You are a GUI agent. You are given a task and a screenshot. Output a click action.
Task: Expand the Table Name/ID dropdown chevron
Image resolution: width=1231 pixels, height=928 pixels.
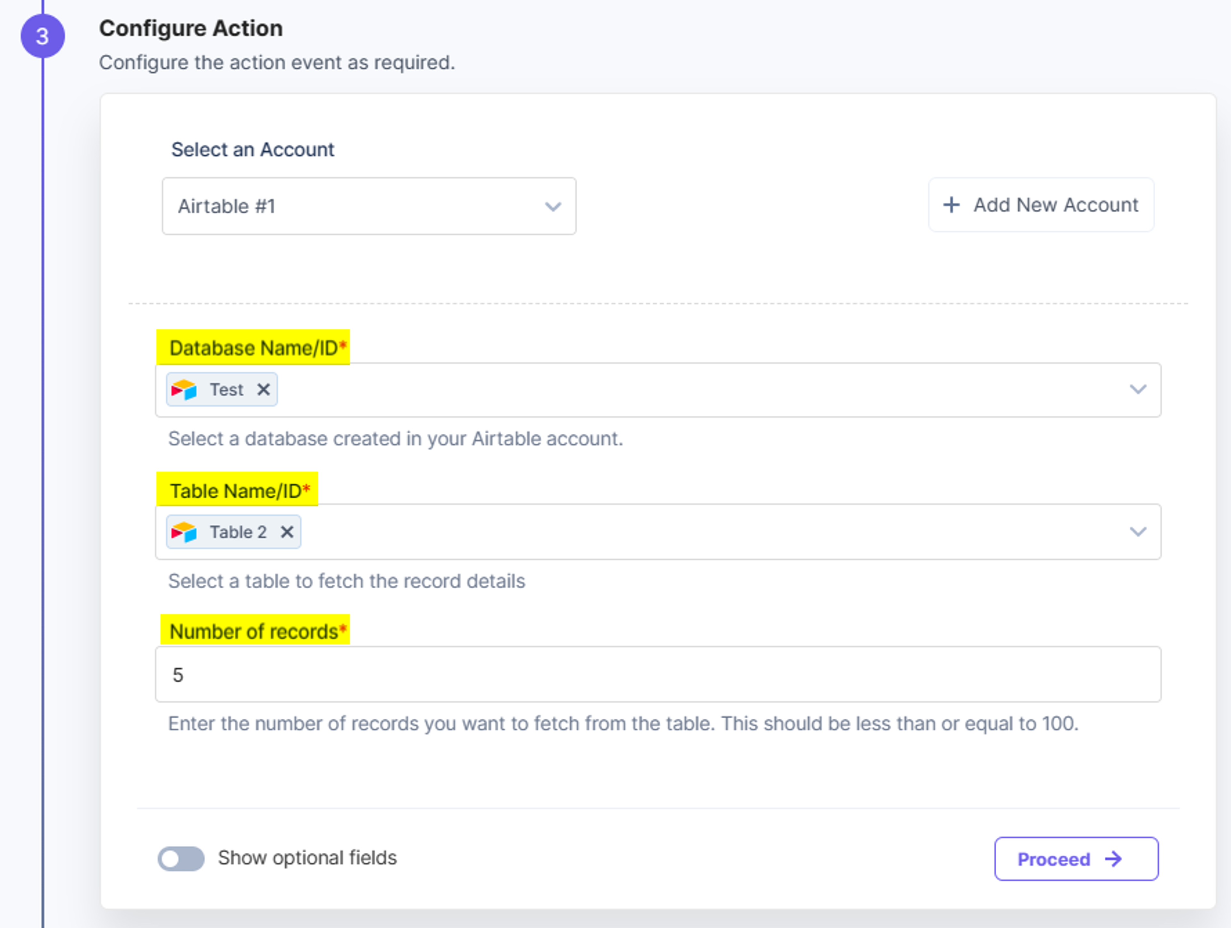1138,531
